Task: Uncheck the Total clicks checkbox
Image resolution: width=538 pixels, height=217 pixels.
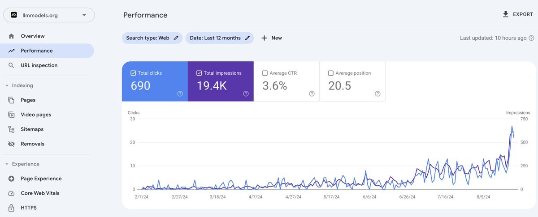Action: coord(133,73)
